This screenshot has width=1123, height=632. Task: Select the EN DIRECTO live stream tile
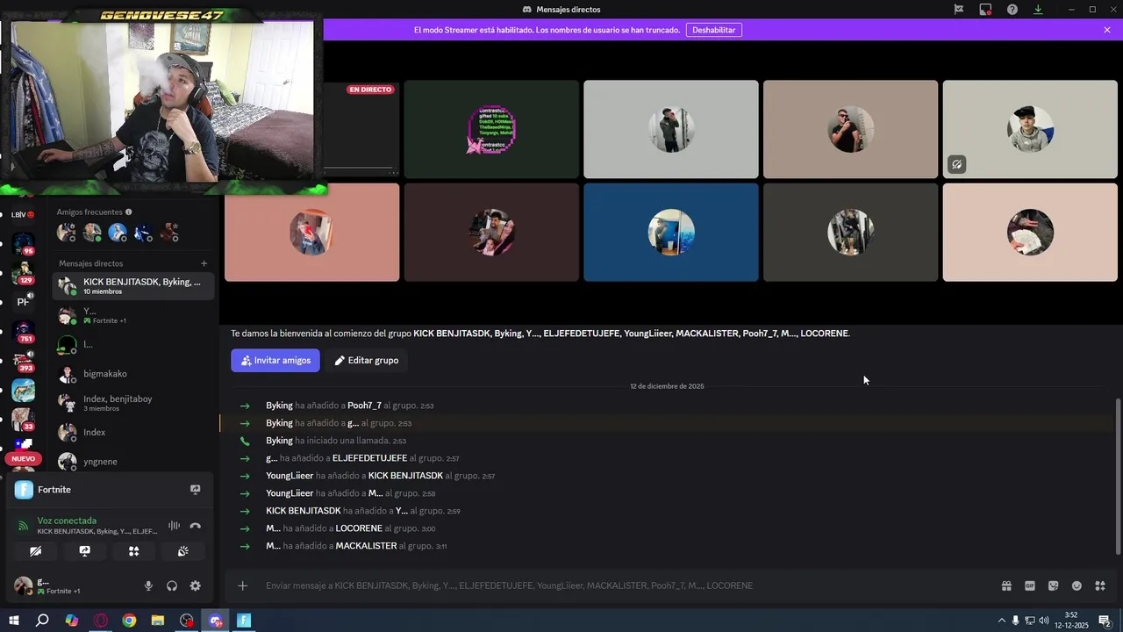click(361, 129)
